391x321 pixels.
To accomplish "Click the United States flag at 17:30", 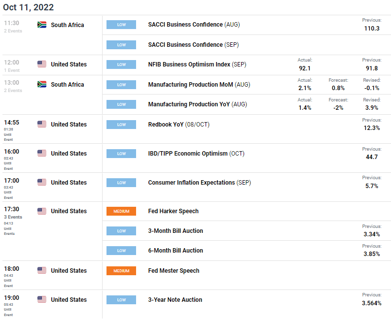I will (41, 211).
